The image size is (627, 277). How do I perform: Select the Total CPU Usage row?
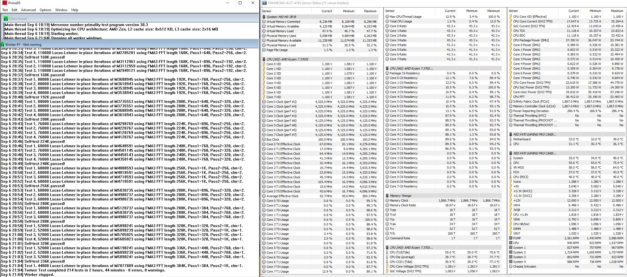tap(443, 21)
